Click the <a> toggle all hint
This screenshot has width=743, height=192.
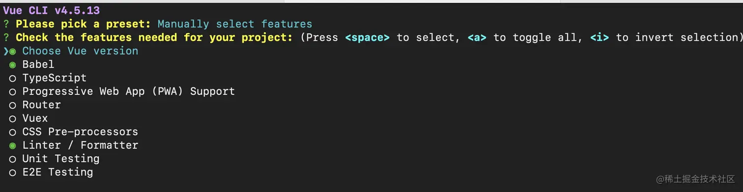pos(477,37)
